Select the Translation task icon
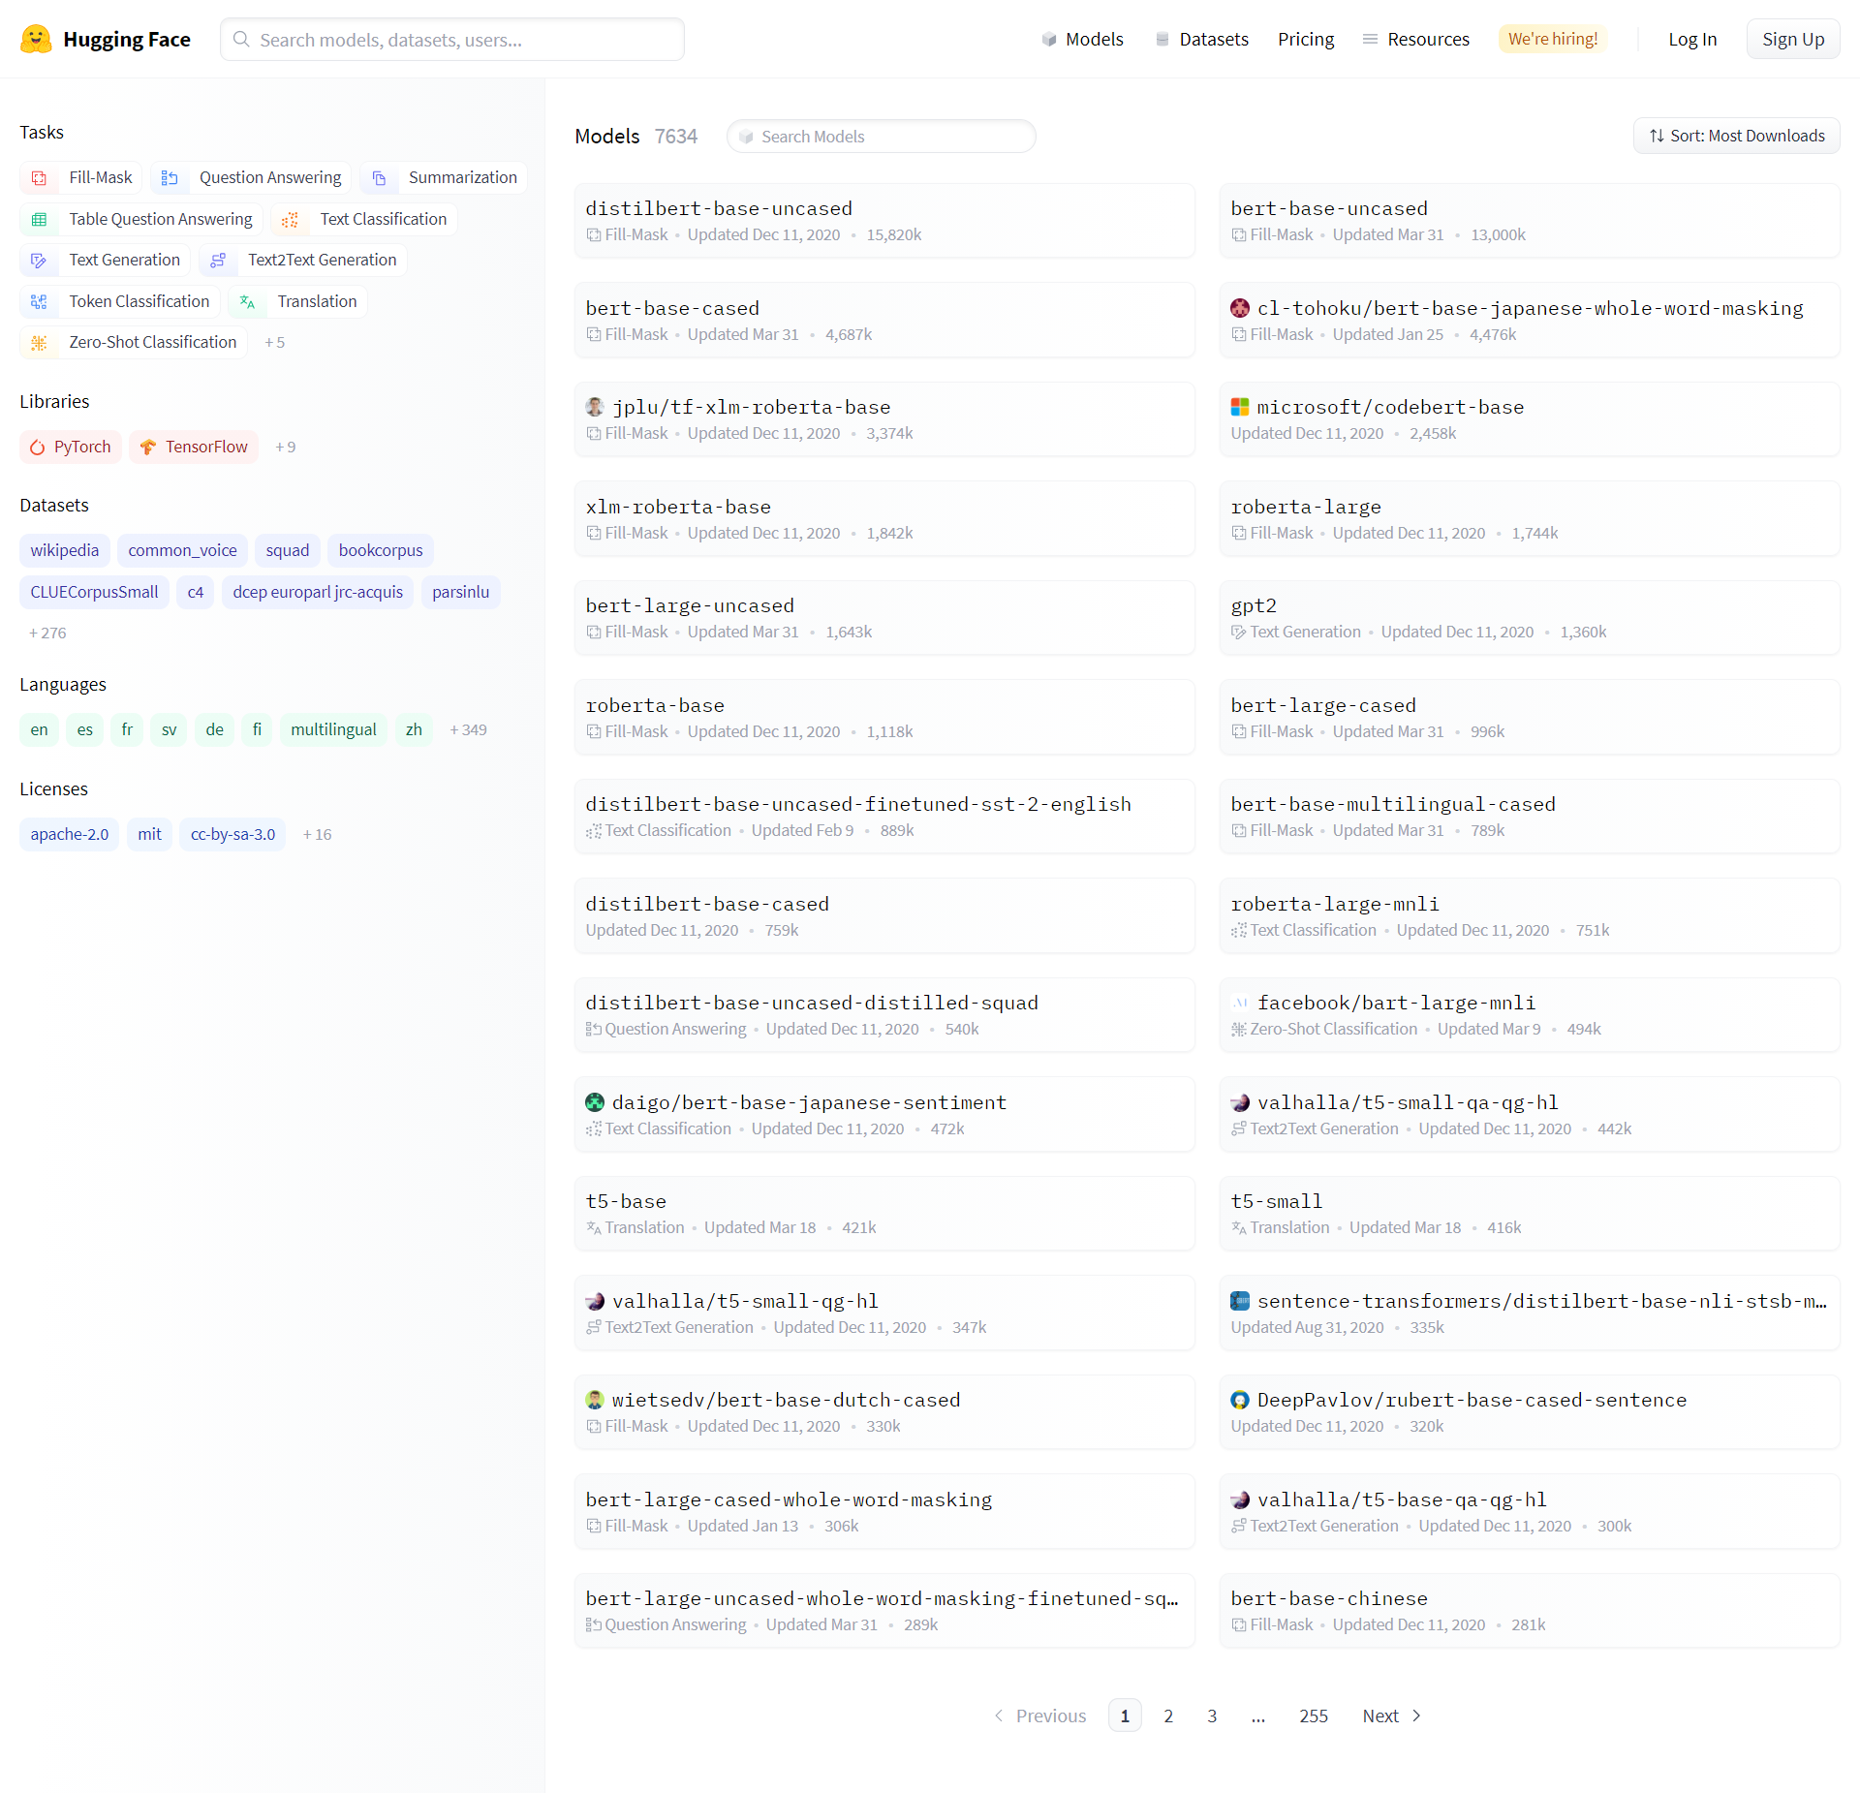 coord(248,302)
